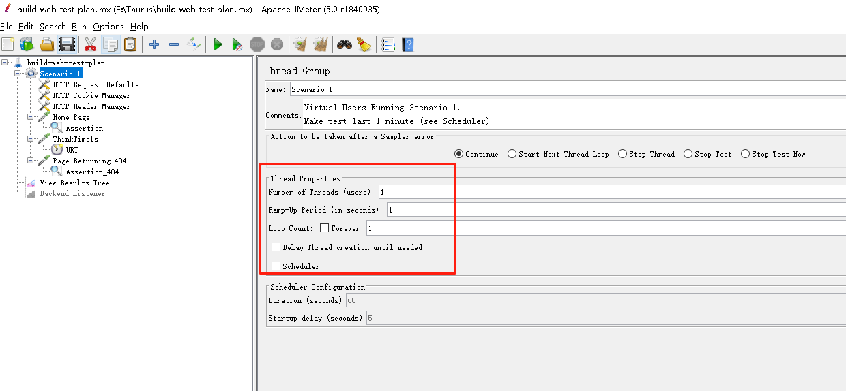
Task: Click the Copy toolbar icon
Action: click(x=111, y=44)
